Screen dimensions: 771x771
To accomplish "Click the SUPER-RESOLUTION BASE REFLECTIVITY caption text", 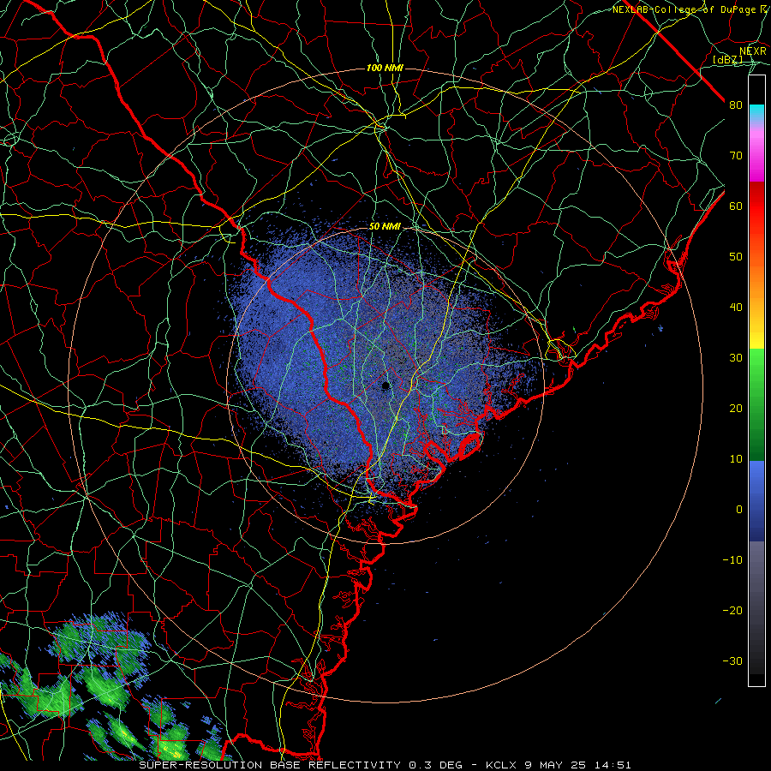I will [270, 765].
